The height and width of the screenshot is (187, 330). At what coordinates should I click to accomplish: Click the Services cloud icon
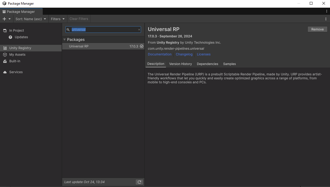pos(5,72)
